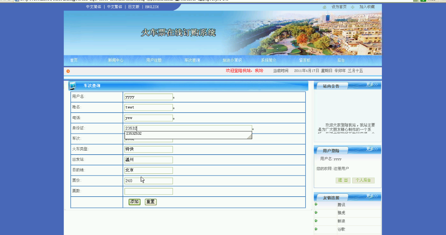Open the 谷歌 friendly link
Viewport: 446px width, 235px height.
341,229
